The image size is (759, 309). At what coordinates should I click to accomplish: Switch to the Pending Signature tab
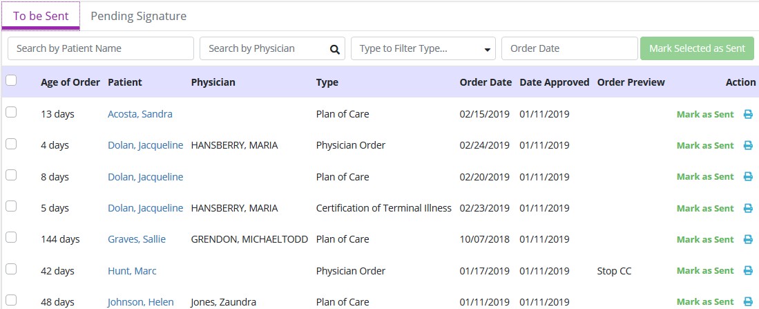(x=138, y=16)
